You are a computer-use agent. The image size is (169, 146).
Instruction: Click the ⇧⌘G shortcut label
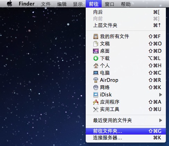pos(155,131)
